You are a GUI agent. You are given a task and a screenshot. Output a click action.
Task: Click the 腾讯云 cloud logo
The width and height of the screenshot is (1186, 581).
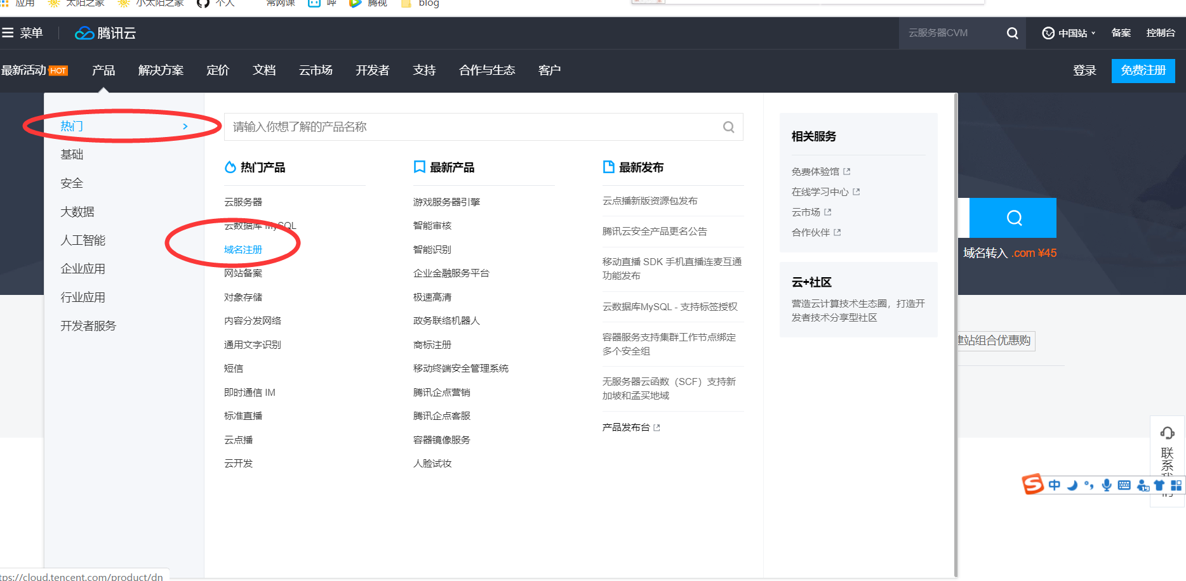(x=105, y=33)
